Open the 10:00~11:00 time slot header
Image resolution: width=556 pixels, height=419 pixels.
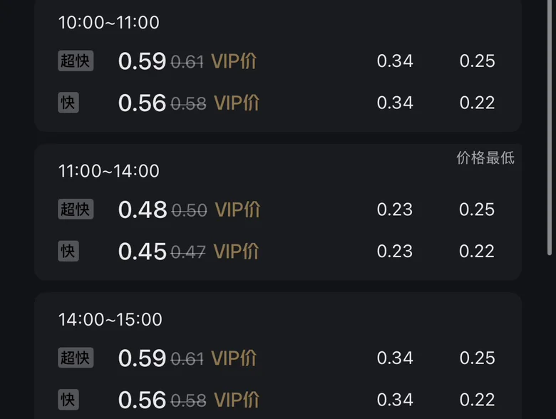(x=109, y=23)
